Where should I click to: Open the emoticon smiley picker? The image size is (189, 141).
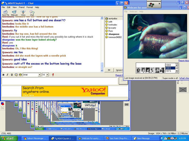[x=20, y=75]
